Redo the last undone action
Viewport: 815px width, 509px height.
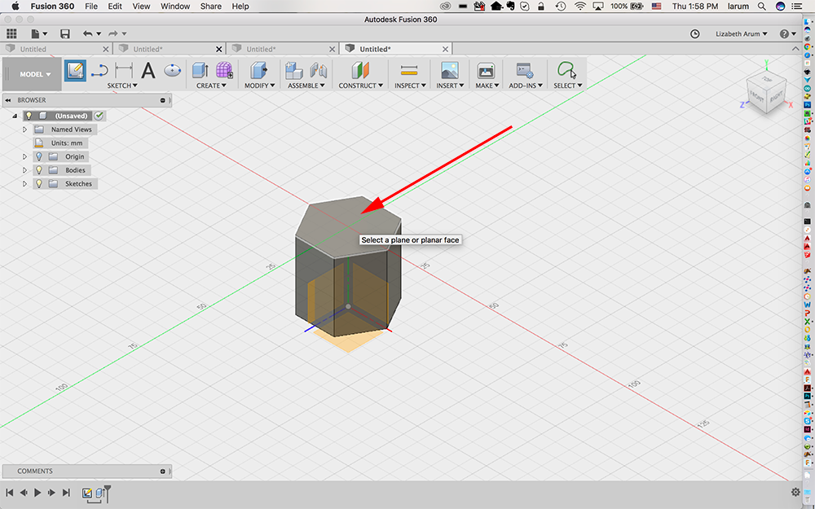[112, 33]
